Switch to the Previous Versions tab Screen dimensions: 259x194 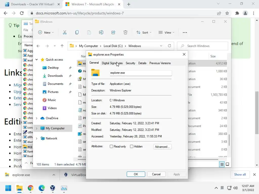[x=160, y=63]
